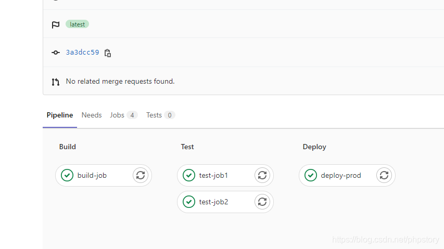444x249 pixels.
Task: Open the build-job details
Action: 92,176
